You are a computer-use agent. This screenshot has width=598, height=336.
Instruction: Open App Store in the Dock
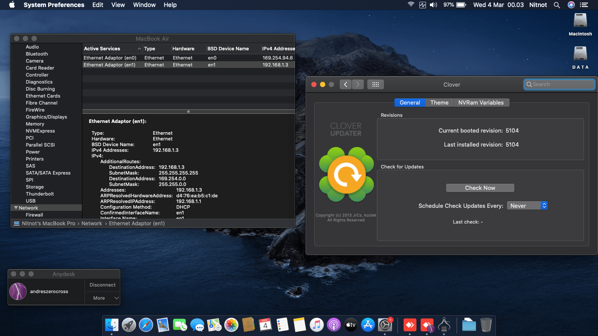(x=368, y=325)
